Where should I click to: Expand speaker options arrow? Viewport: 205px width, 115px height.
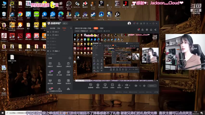coord(130,85)
